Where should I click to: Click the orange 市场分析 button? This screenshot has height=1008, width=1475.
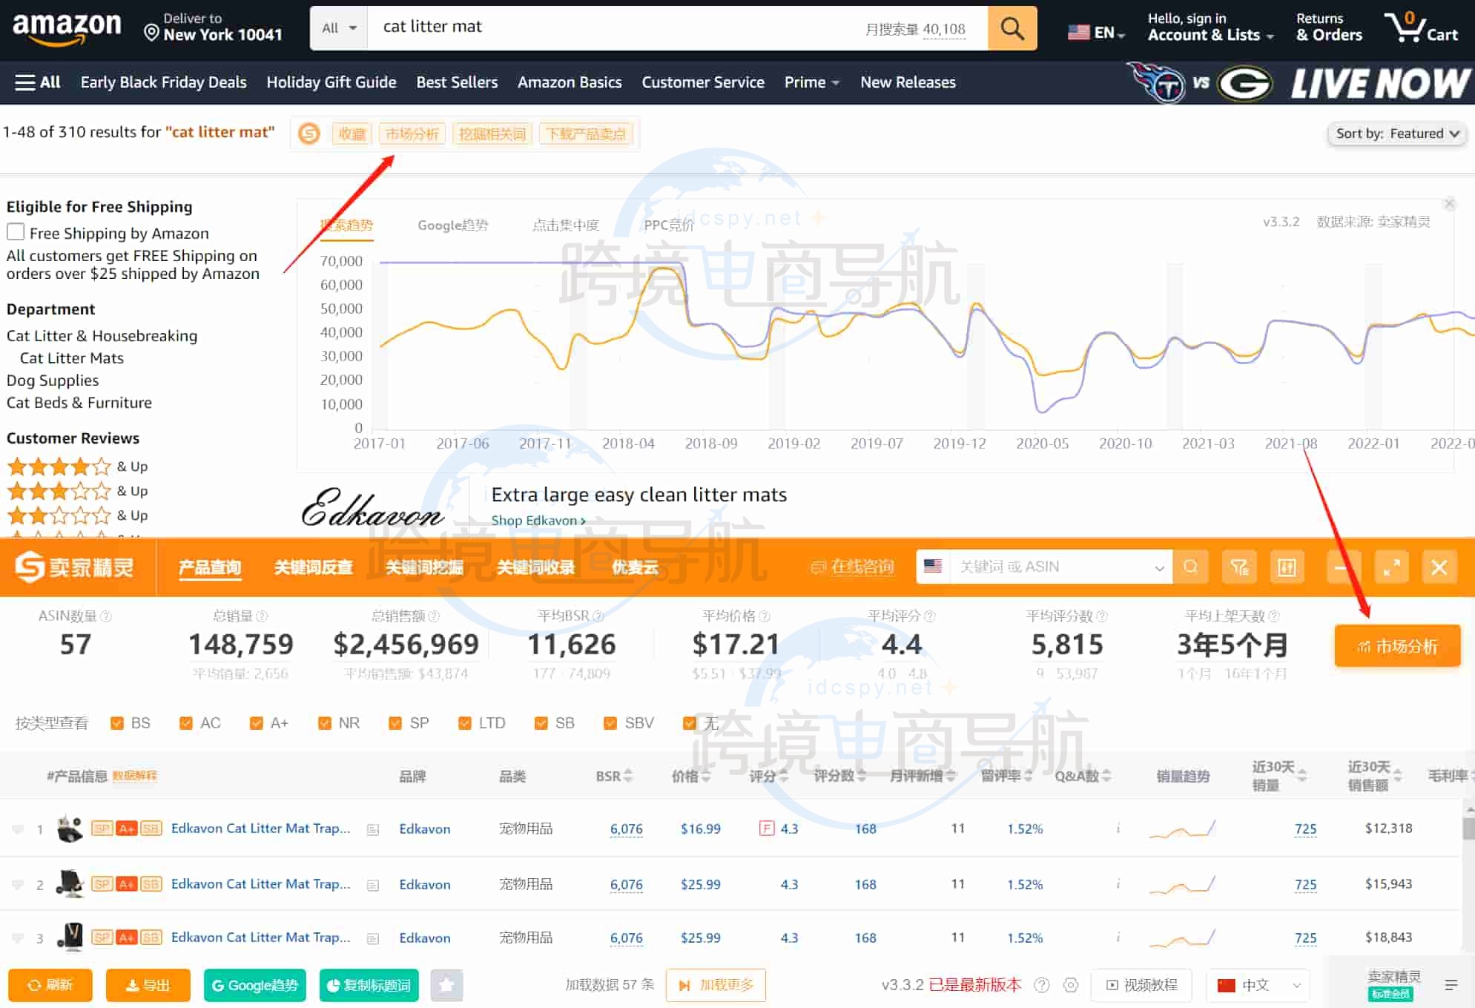[1396, 646]
